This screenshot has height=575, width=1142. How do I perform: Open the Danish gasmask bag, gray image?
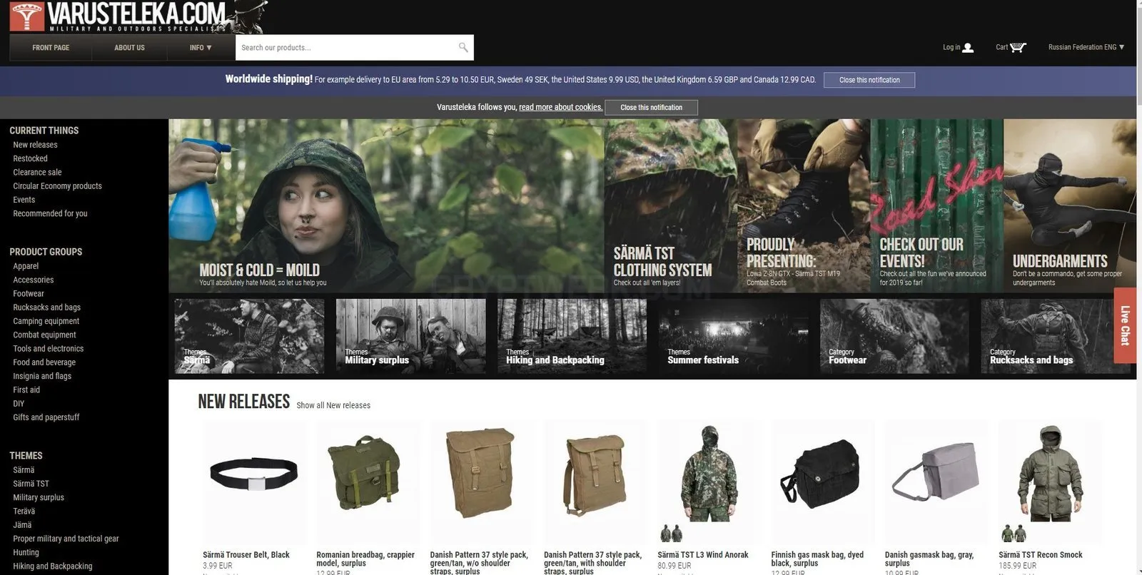pyautogui.click(x=936, y=474)
